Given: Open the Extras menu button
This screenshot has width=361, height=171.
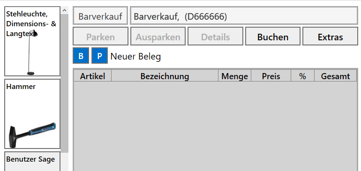Looking at the screenshot, I should click(330, 36).
